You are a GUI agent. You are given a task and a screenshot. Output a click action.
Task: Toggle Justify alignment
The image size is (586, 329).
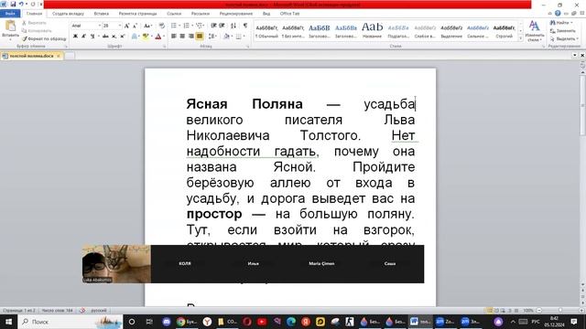(200, 37)
